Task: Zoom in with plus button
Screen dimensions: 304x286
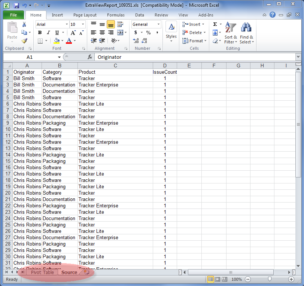Action: tap(291, 279)
